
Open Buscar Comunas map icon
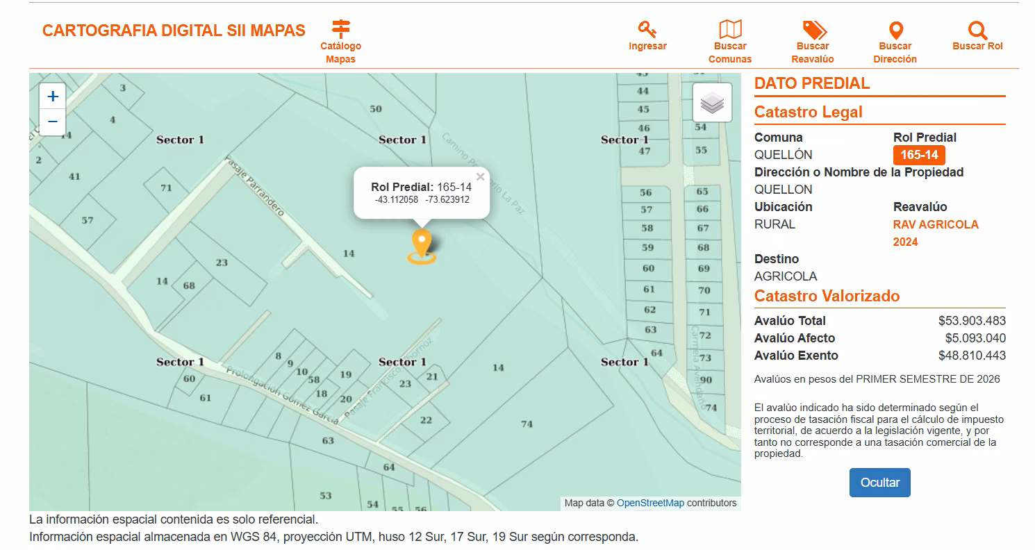click(x=730, y=29)
